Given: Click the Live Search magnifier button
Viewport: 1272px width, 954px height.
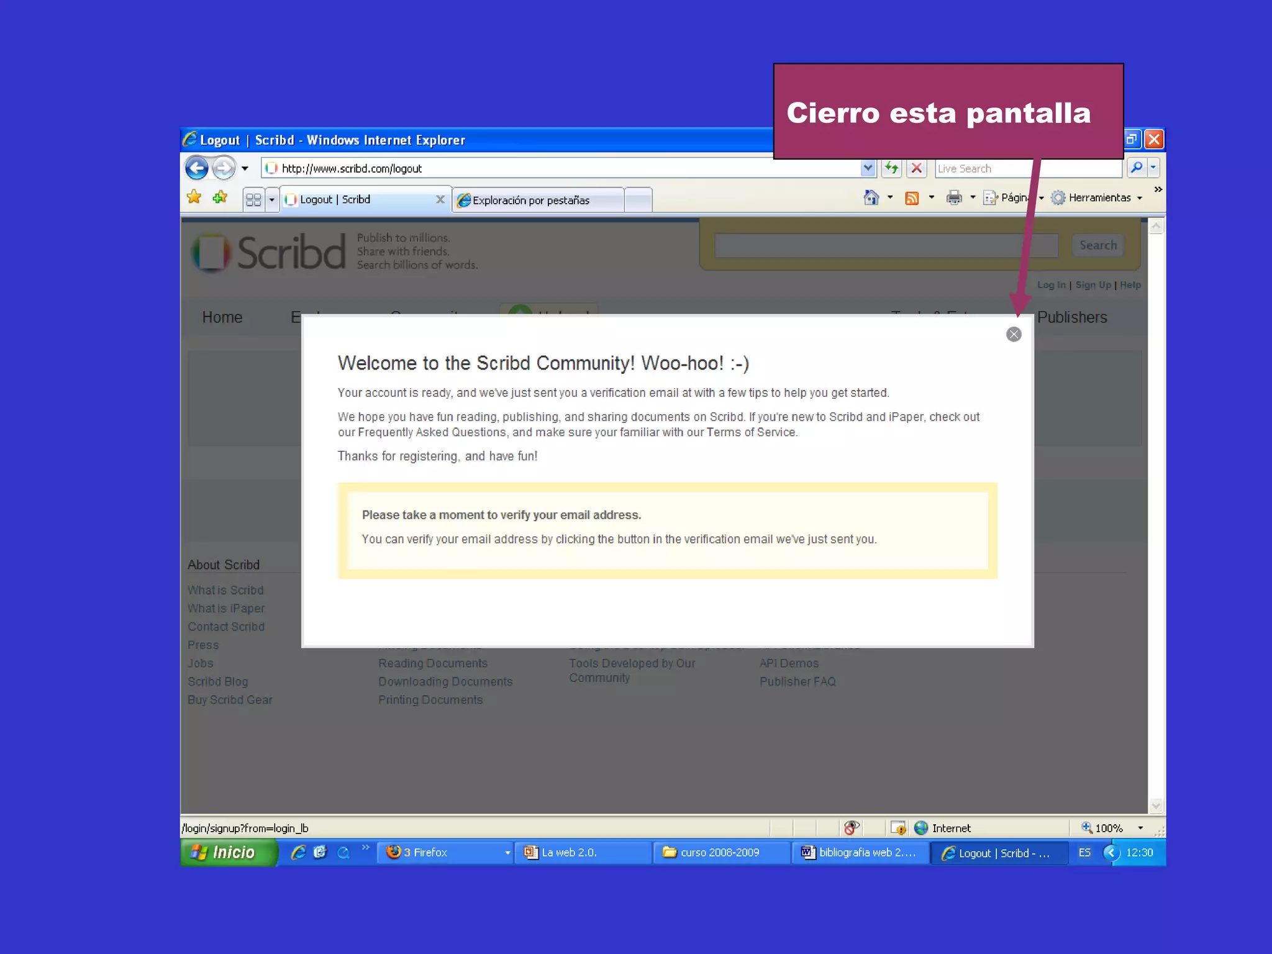Looking at the screenshot, I should click(1136, 167).
